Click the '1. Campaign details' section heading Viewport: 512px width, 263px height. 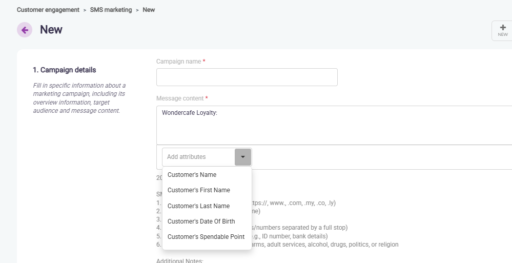(x=64, y=70)
